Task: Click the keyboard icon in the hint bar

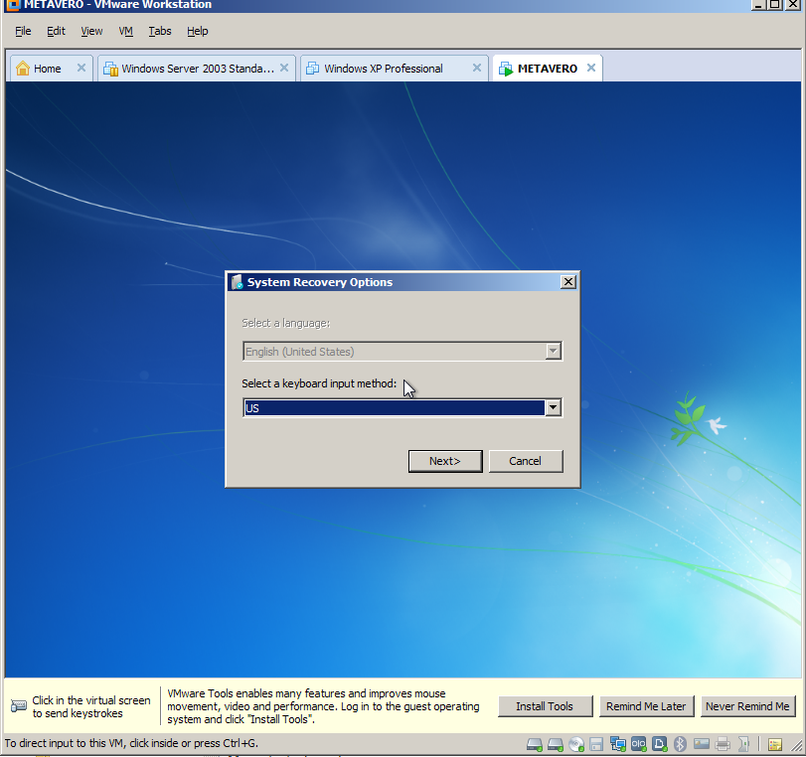Action: pyautogui.click(x=19, y=705)
